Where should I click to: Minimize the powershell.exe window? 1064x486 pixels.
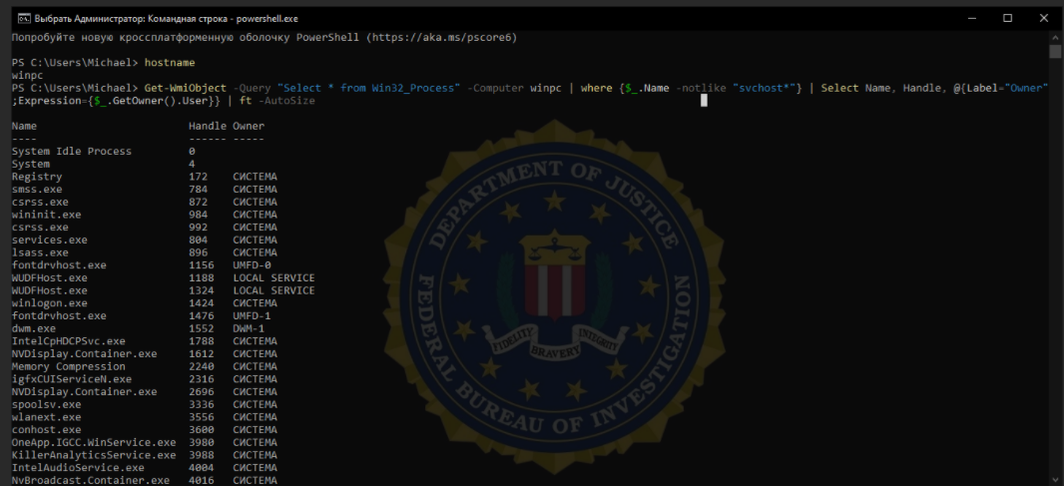[x=973, y=18]
